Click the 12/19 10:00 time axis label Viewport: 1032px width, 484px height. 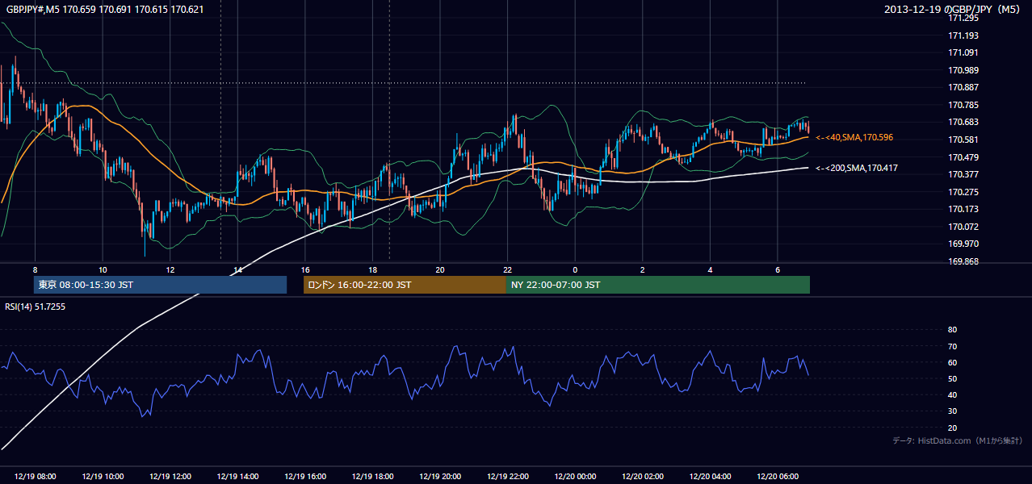coord(103,477)
